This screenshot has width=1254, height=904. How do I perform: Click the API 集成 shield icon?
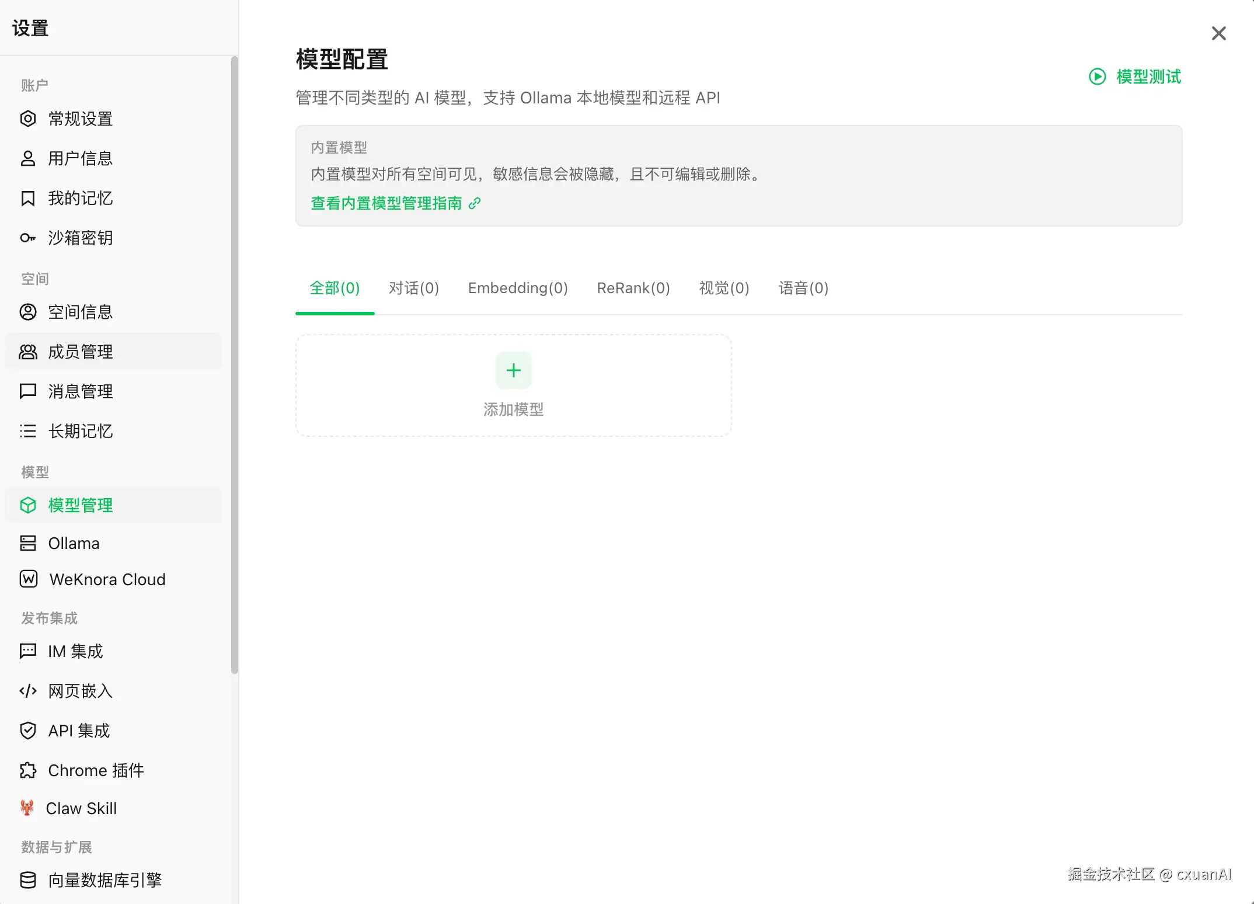28,731
